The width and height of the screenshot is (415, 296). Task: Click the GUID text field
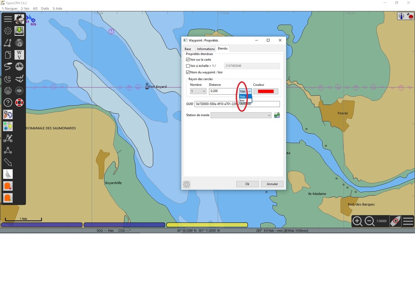coord(237,104)
